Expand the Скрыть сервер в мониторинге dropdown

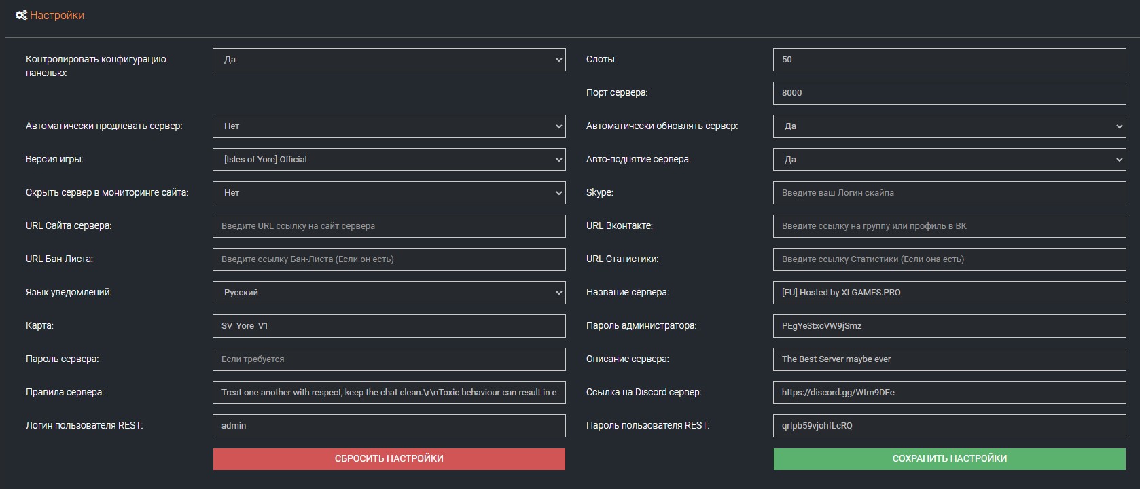point(389,193)
